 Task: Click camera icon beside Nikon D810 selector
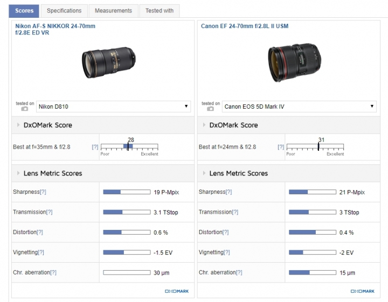point(24,109)
